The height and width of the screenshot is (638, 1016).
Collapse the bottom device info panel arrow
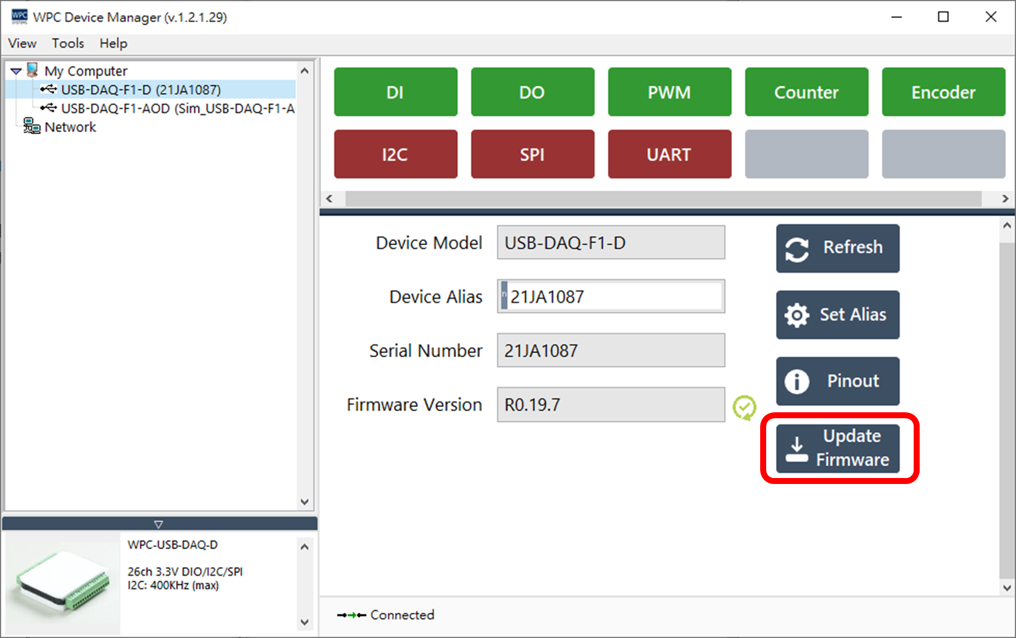[x=158, y=524]
